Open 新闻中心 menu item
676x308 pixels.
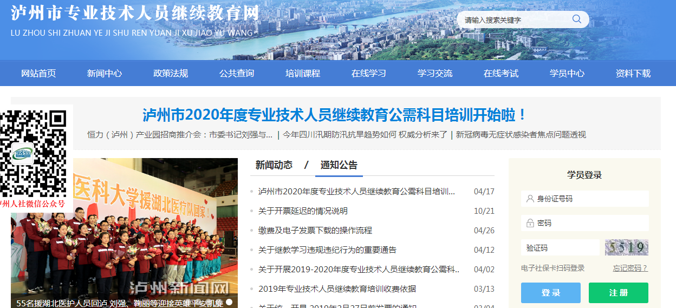point(105,74)
